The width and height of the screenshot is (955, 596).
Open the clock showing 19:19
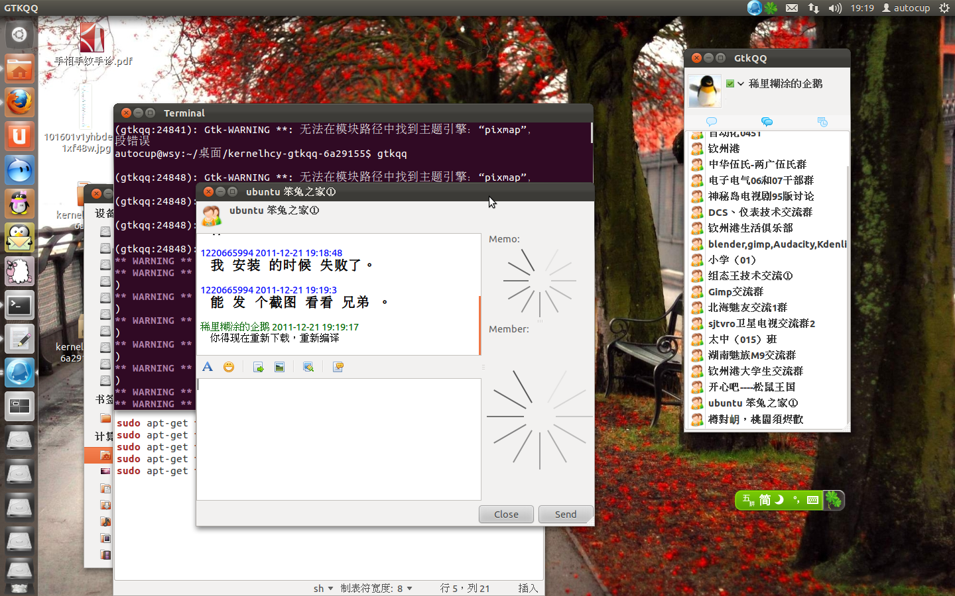tap(862, 8)
